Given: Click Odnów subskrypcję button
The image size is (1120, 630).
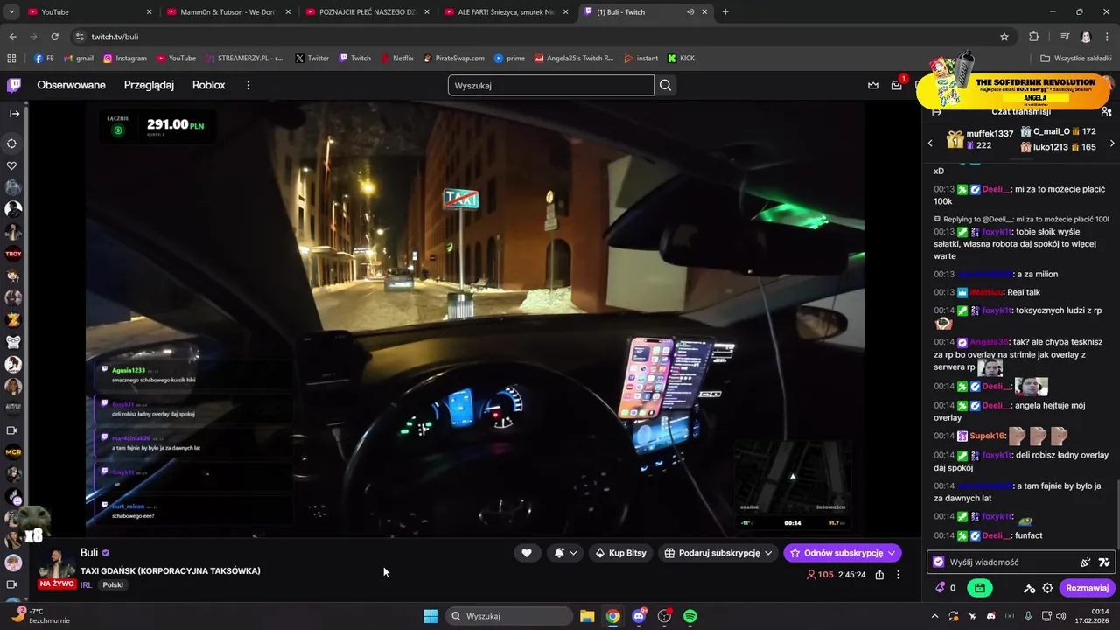Looking at the screenshot, I should [x=842, y=553].
